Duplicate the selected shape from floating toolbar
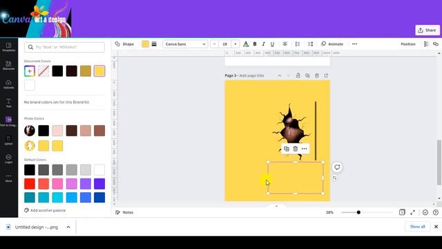442x249 pixels. [x=287, y=149]
